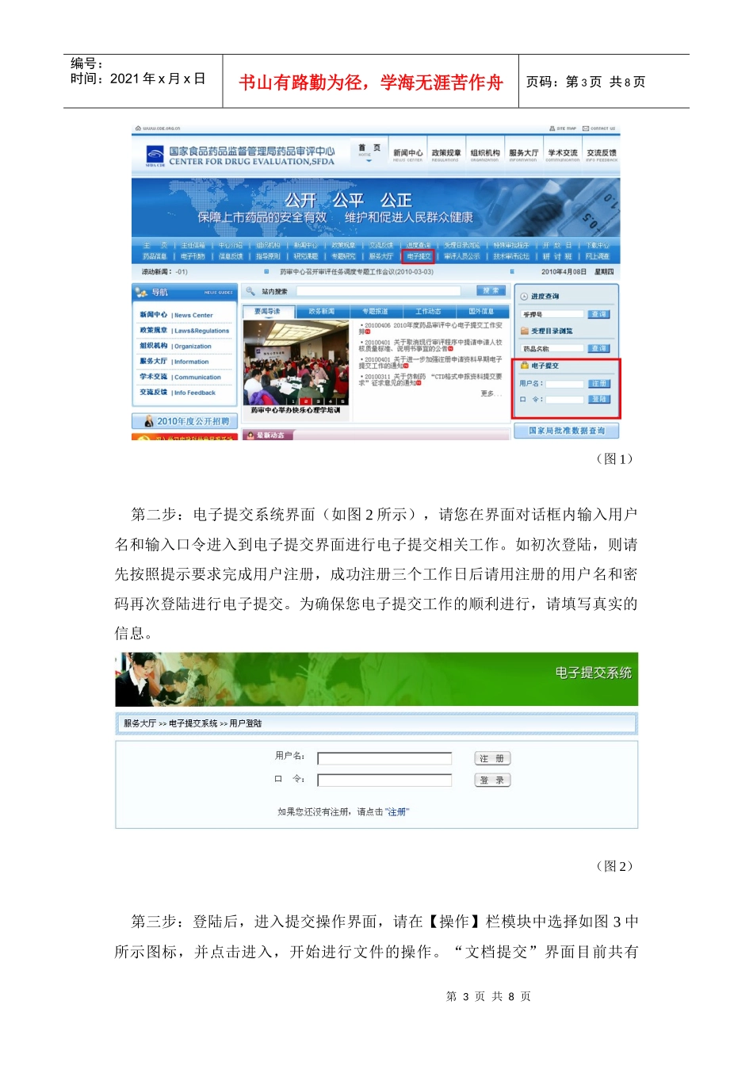This screenshot has width=753, height=1066.
Task: Open the 交流反馈 Info Feedback top tab
Action: (x=601, y=155)
